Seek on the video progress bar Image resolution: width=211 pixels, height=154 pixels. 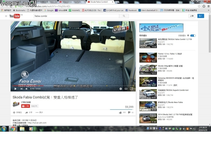[73, 86]
